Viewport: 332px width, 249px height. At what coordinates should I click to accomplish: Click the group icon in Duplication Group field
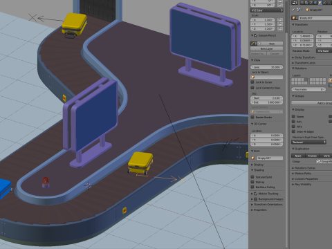319,161
